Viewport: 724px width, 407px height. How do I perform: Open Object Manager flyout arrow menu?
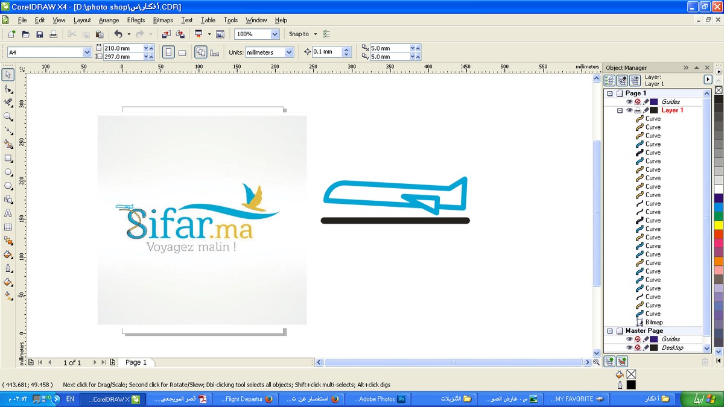point(708,80)
